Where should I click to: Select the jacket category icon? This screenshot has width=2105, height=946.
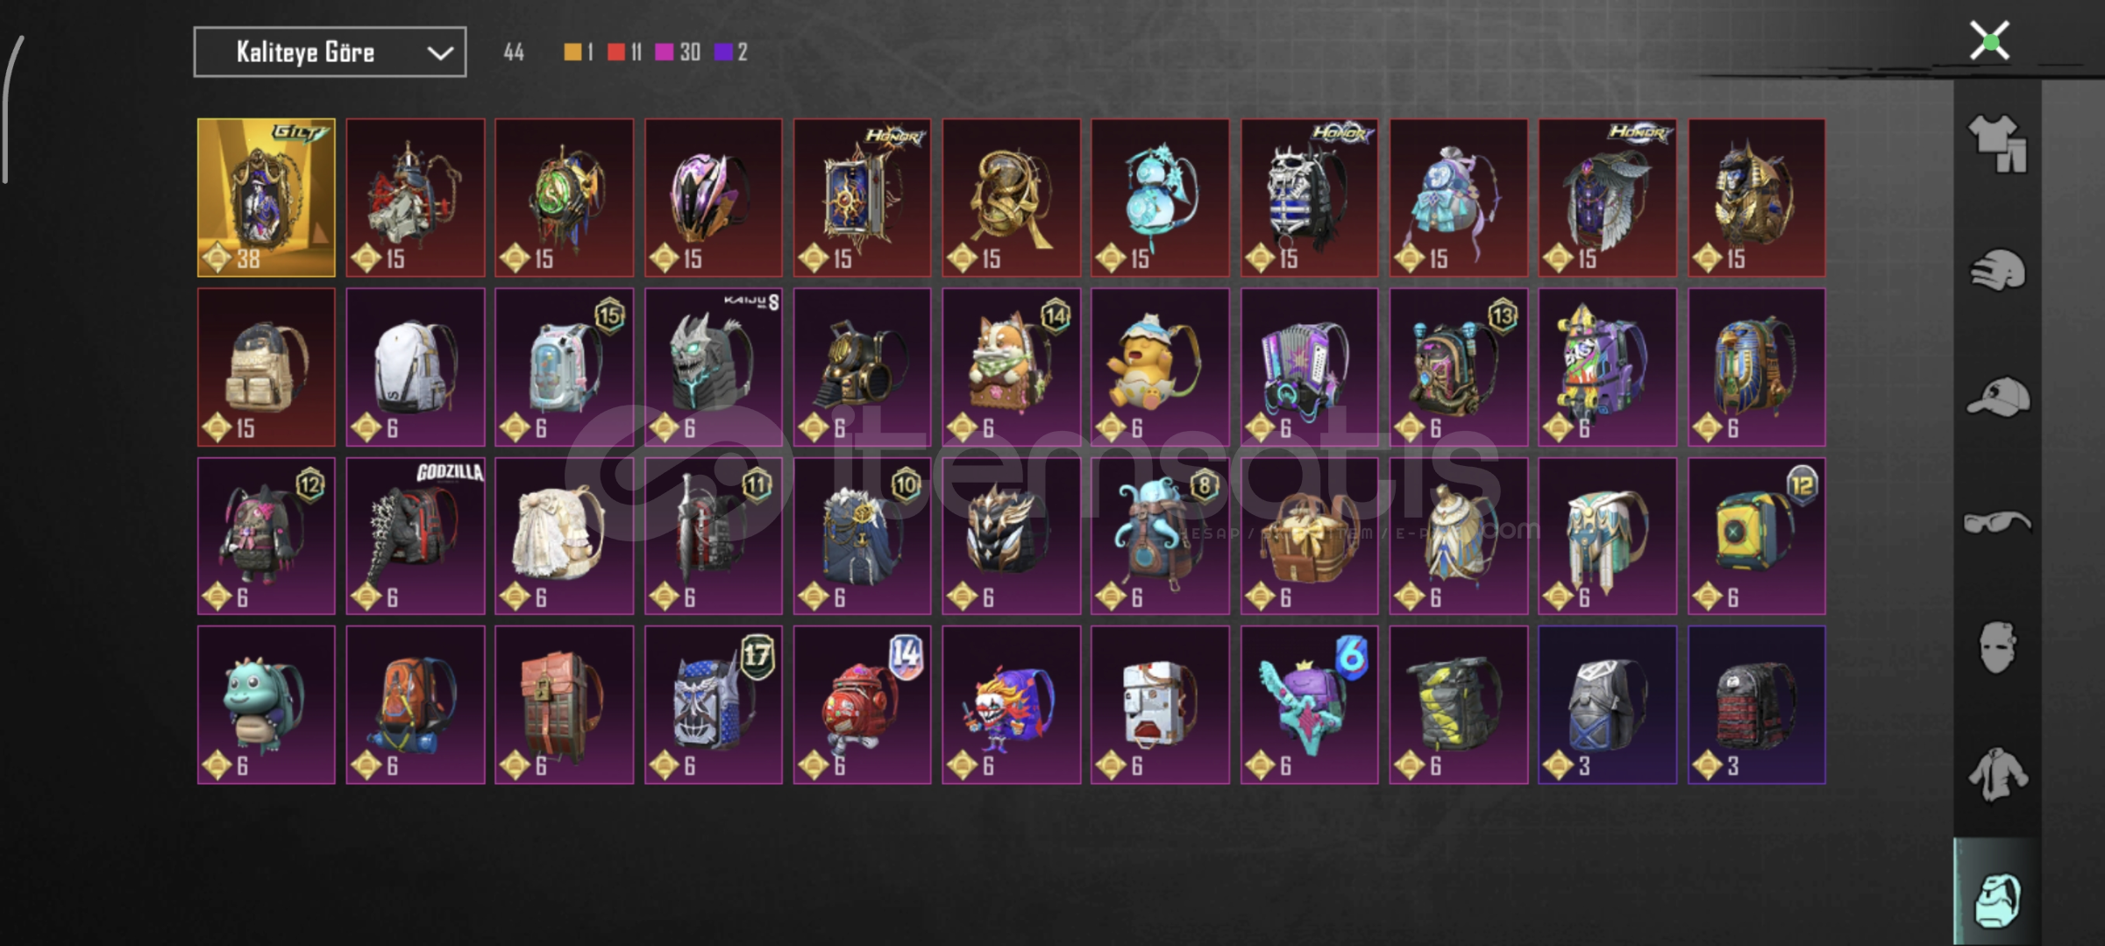coord(1998,774)
